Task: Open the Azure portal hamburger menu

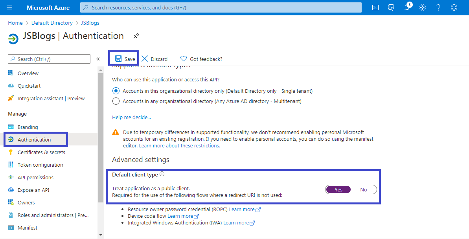Action: click(9, 7)
